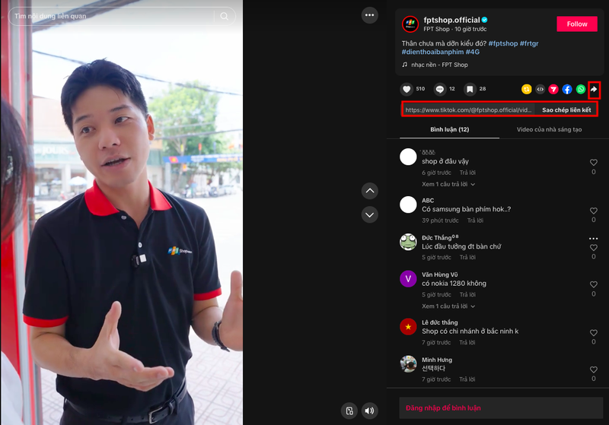Click the fptshop.official username
Viewport: 609px width, 425px height.
click(x=451, y=20)
